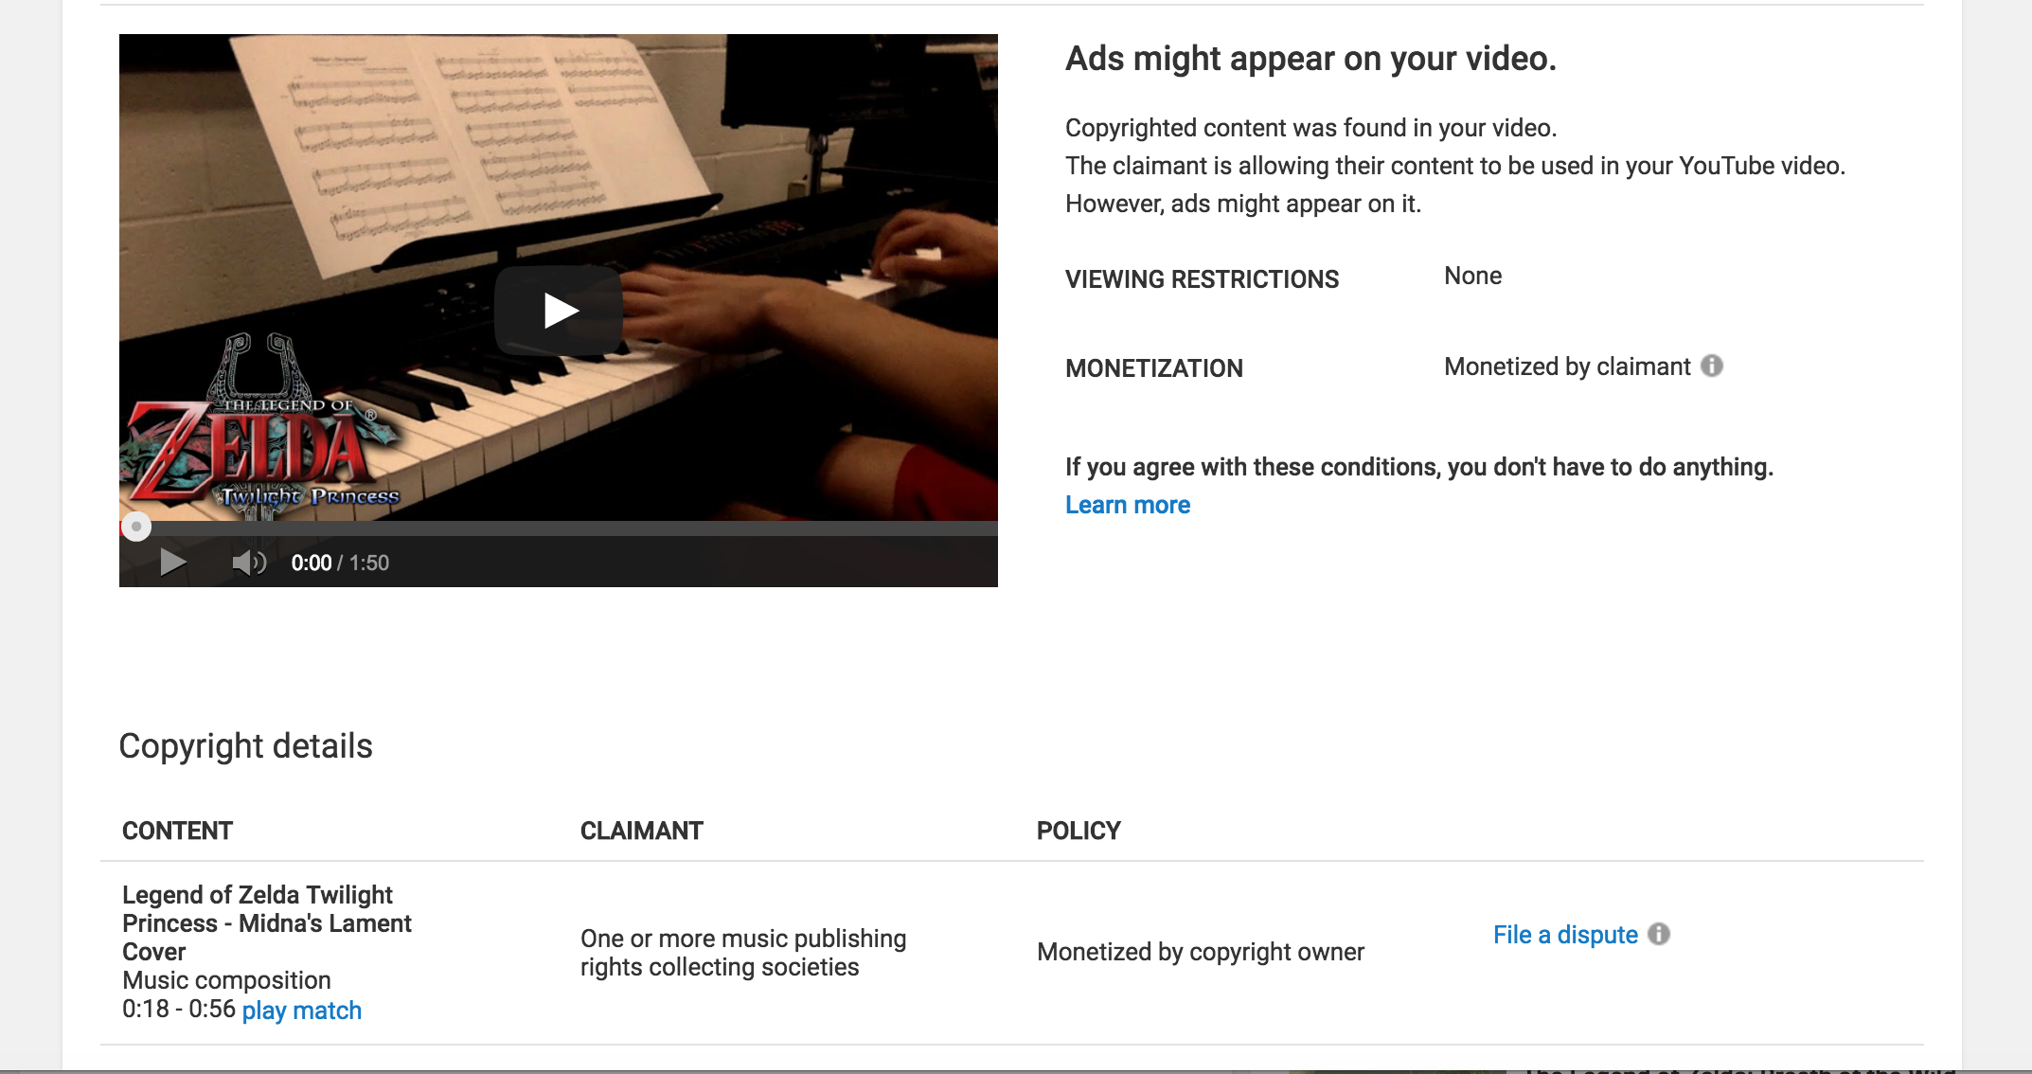
Task: Click the 0:00 / 1:50 time display
Action: tap(340, 563)
